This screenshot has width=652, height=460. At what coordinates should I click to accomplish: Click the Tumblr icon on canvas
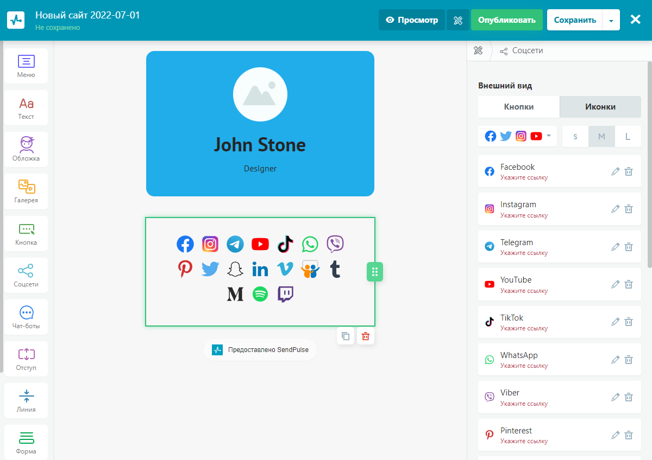[x=335, y=269]
